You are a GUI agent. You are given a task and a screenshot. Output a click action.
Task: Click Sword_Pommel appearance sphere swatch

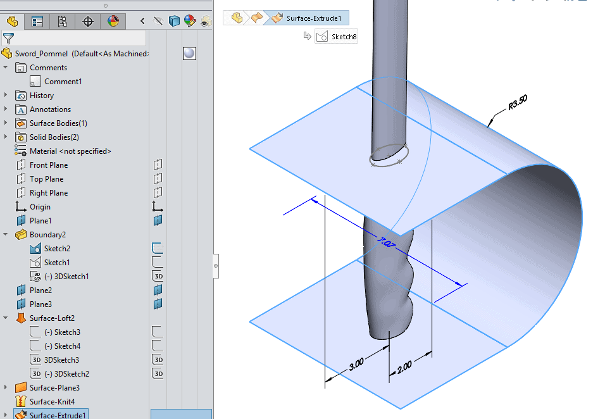point(189,53)
